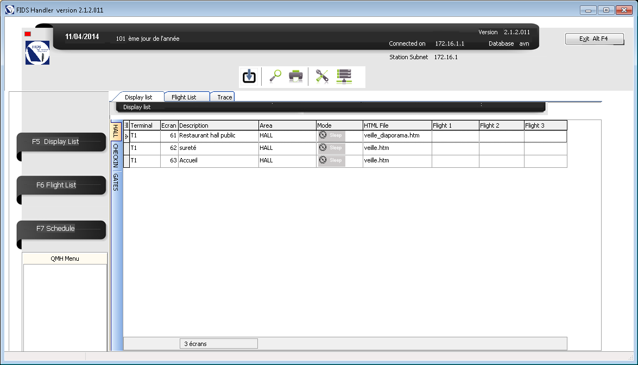Click the FIDS logo image
The image size is (638, 365).
pyautogui.click(x=37, y=53)
